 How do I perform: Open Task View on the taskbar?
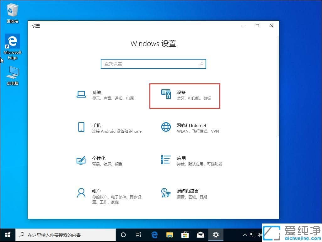click(138, 234)
